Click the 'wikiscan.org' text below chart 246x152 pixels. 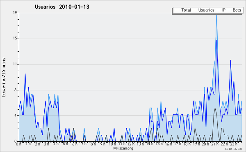pyautogui.click(x=123, y=148)
